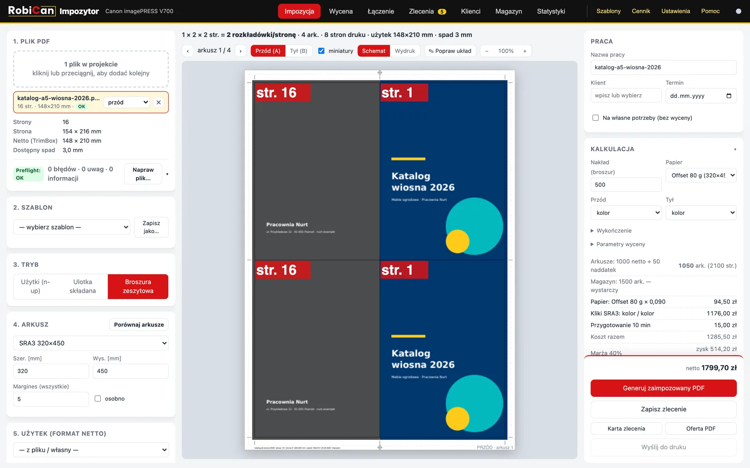Image resolution: width=750 pixels, height=468 pixels.
Task: Open the SRA3 320×450 sheet dropdown
Action: [91, 343]
